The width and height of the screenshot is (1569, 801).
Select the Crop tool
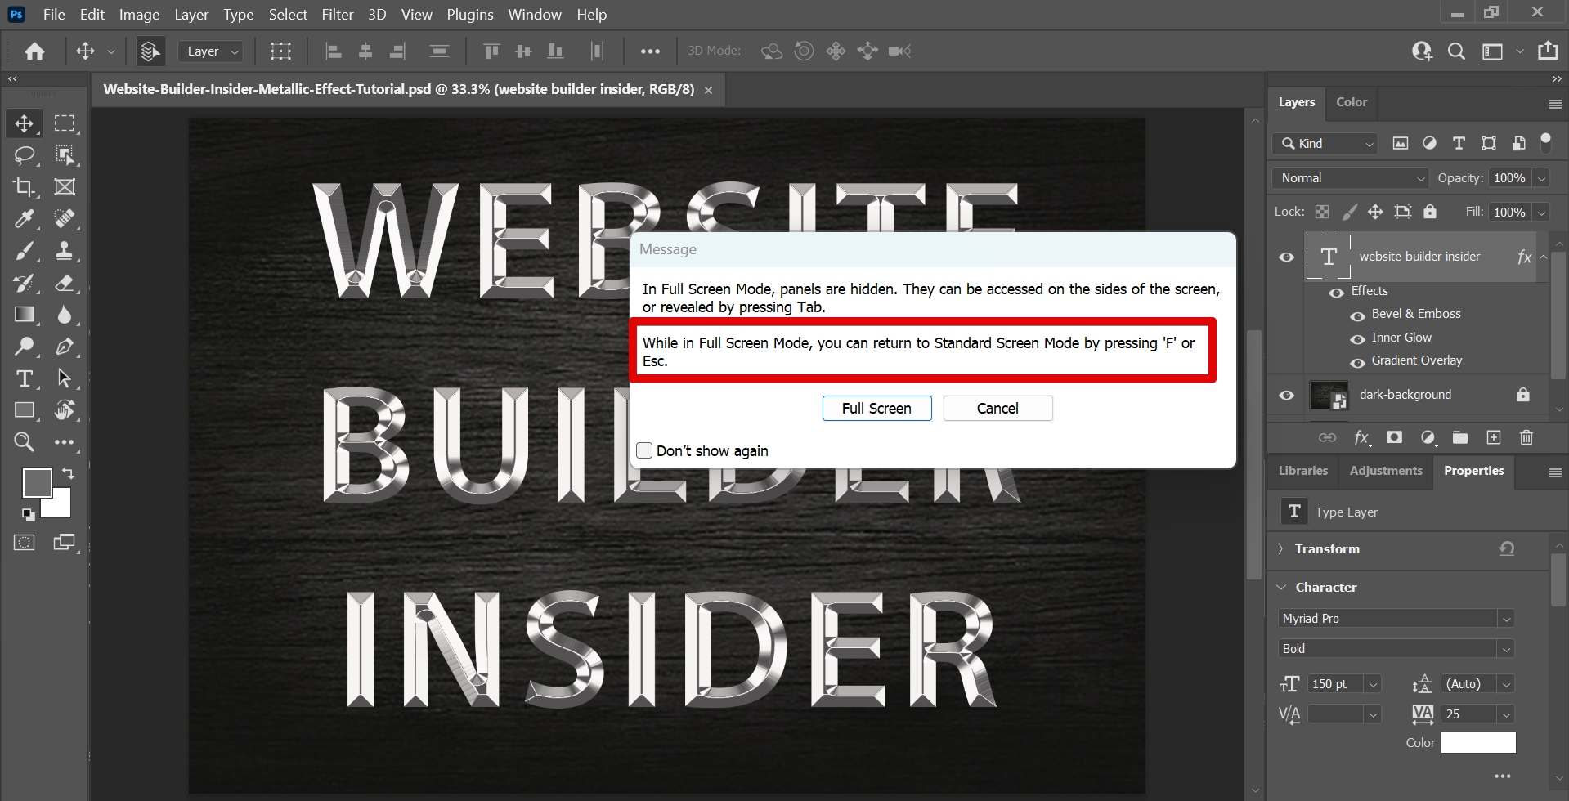pyautogui.click(x=24, y=187)
